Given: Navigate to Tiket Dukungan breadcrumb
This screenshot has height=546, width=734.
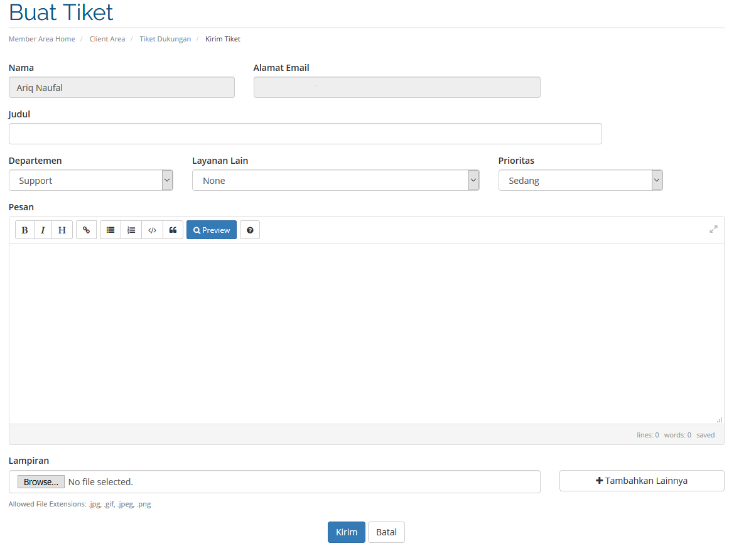Looking at the screenshot, I should click(x=165, y=39).
